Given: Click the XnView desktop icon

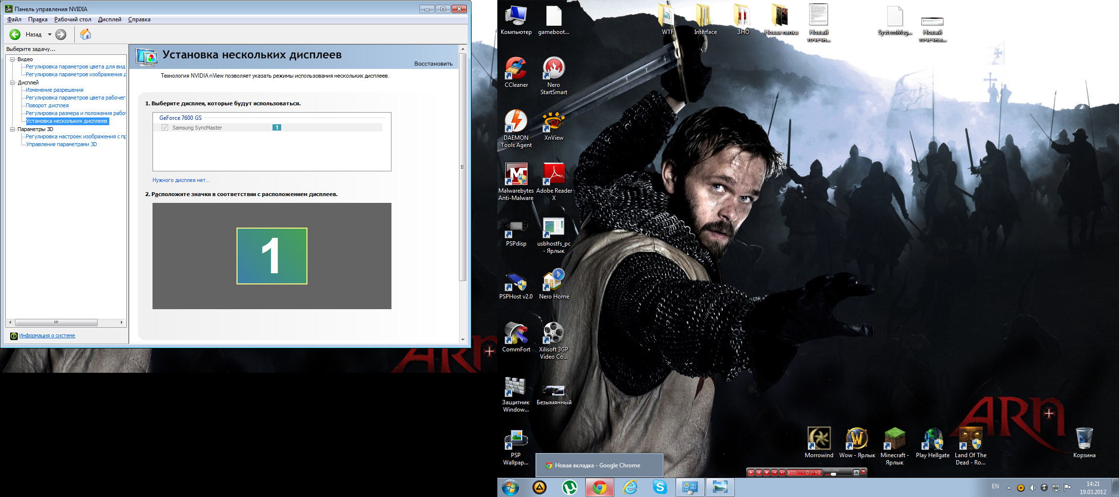Looking at the screenshot, I should click(x=554, y=126).
